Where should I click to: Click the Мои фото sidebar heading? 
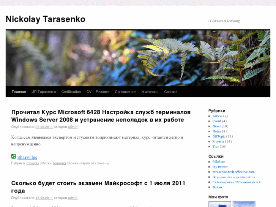(x=218, y=197)
